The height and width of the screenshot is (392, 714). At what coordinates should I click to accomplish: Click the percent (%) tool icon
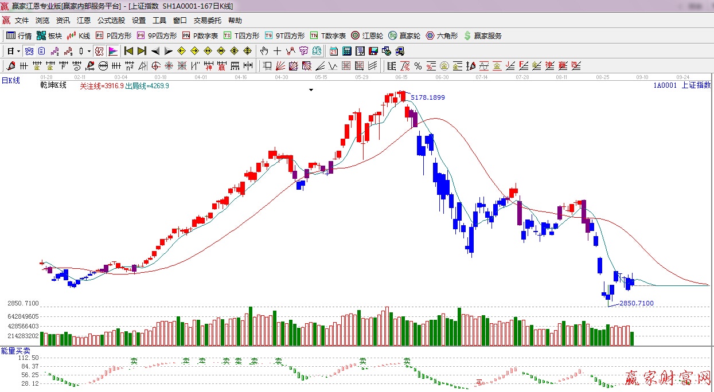pos(418,66)
